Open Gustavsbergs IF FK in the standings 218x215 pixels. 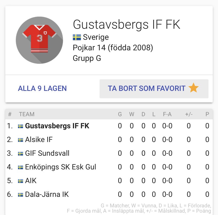point(57,126)
